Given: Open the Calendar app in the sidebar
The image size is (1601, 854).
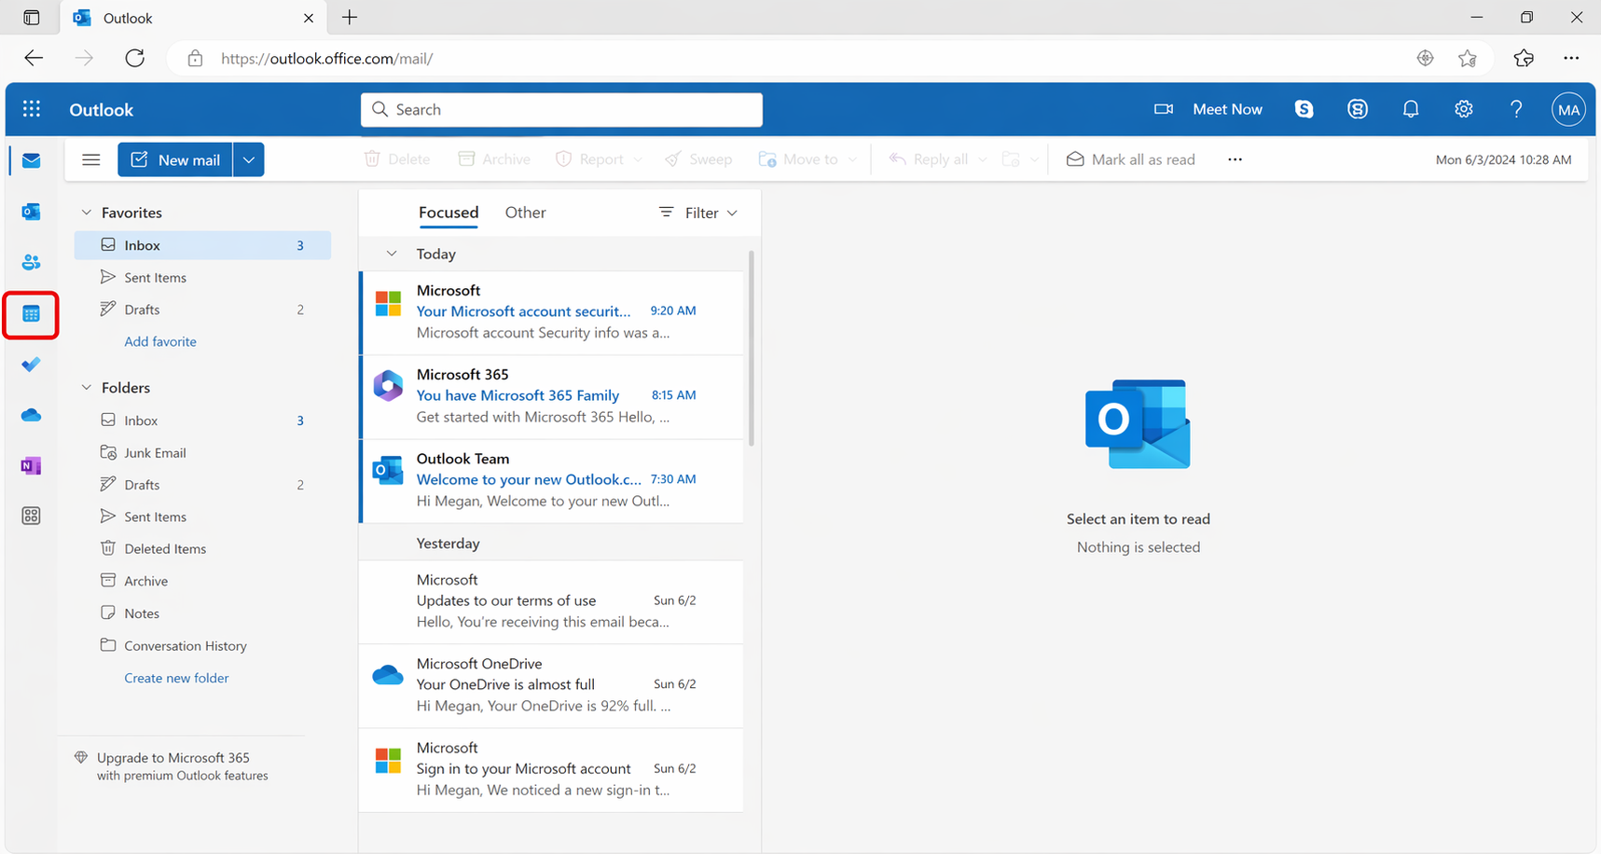Looking at the screenshot, I should pos(31,314).
